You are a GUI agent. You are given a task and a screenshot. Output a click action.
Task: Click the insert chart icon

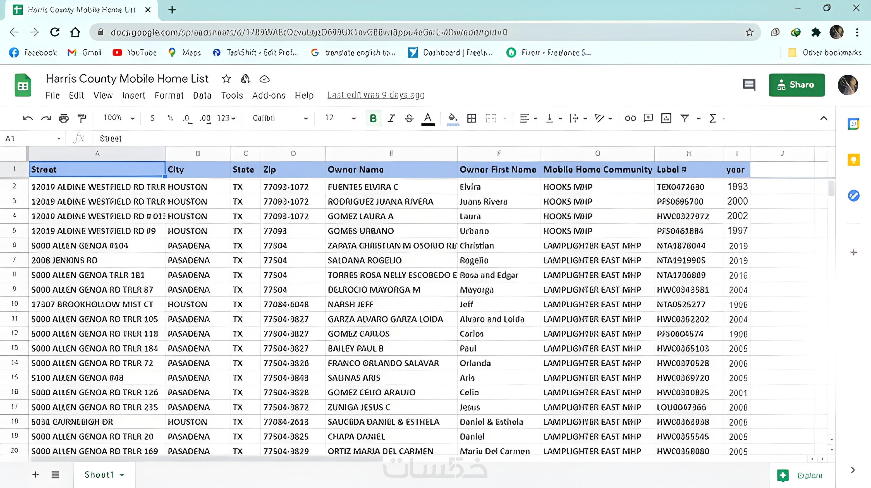(x=666, y=118)
